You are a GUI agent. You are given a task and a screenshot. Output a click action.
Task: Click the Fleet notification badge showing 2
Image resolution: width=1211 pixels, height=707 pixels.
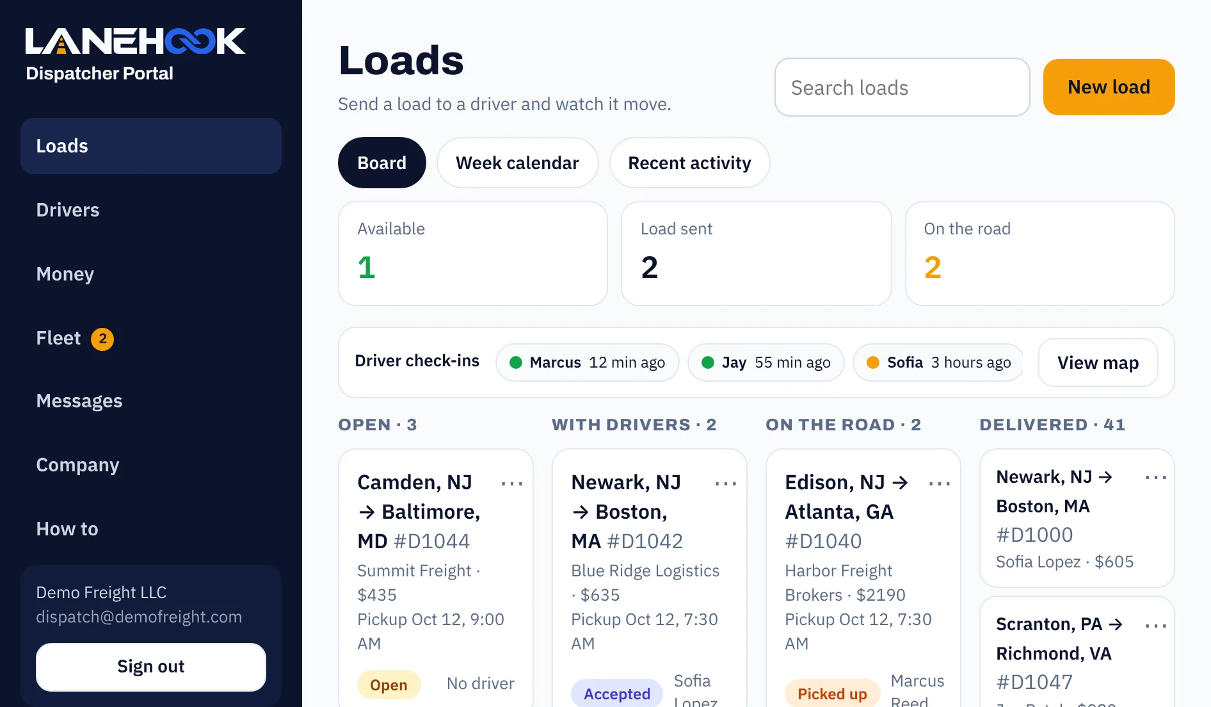click(102, 339)
